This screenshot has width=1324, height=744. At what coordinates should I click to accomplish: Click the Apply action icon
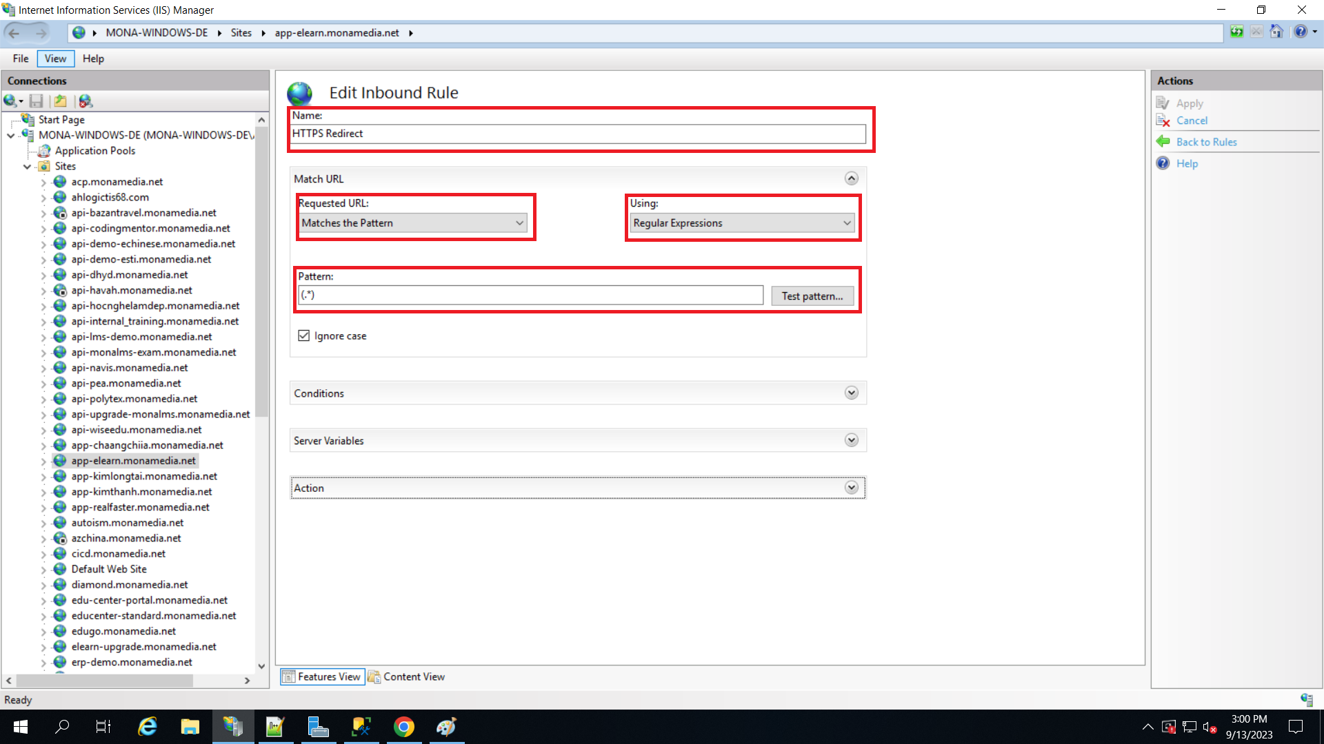tap(1163, 103)
